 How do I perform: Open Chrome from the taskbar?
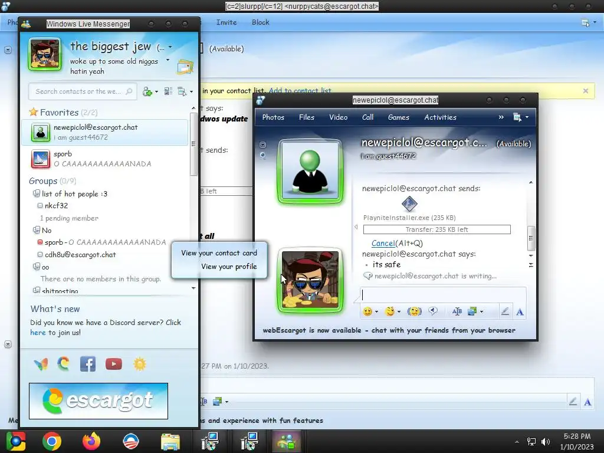point(52,441)
